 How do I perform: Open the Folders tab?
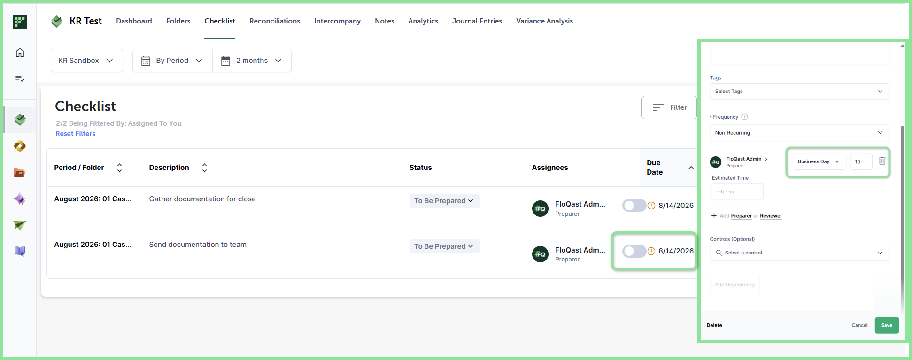pos(178,21)
